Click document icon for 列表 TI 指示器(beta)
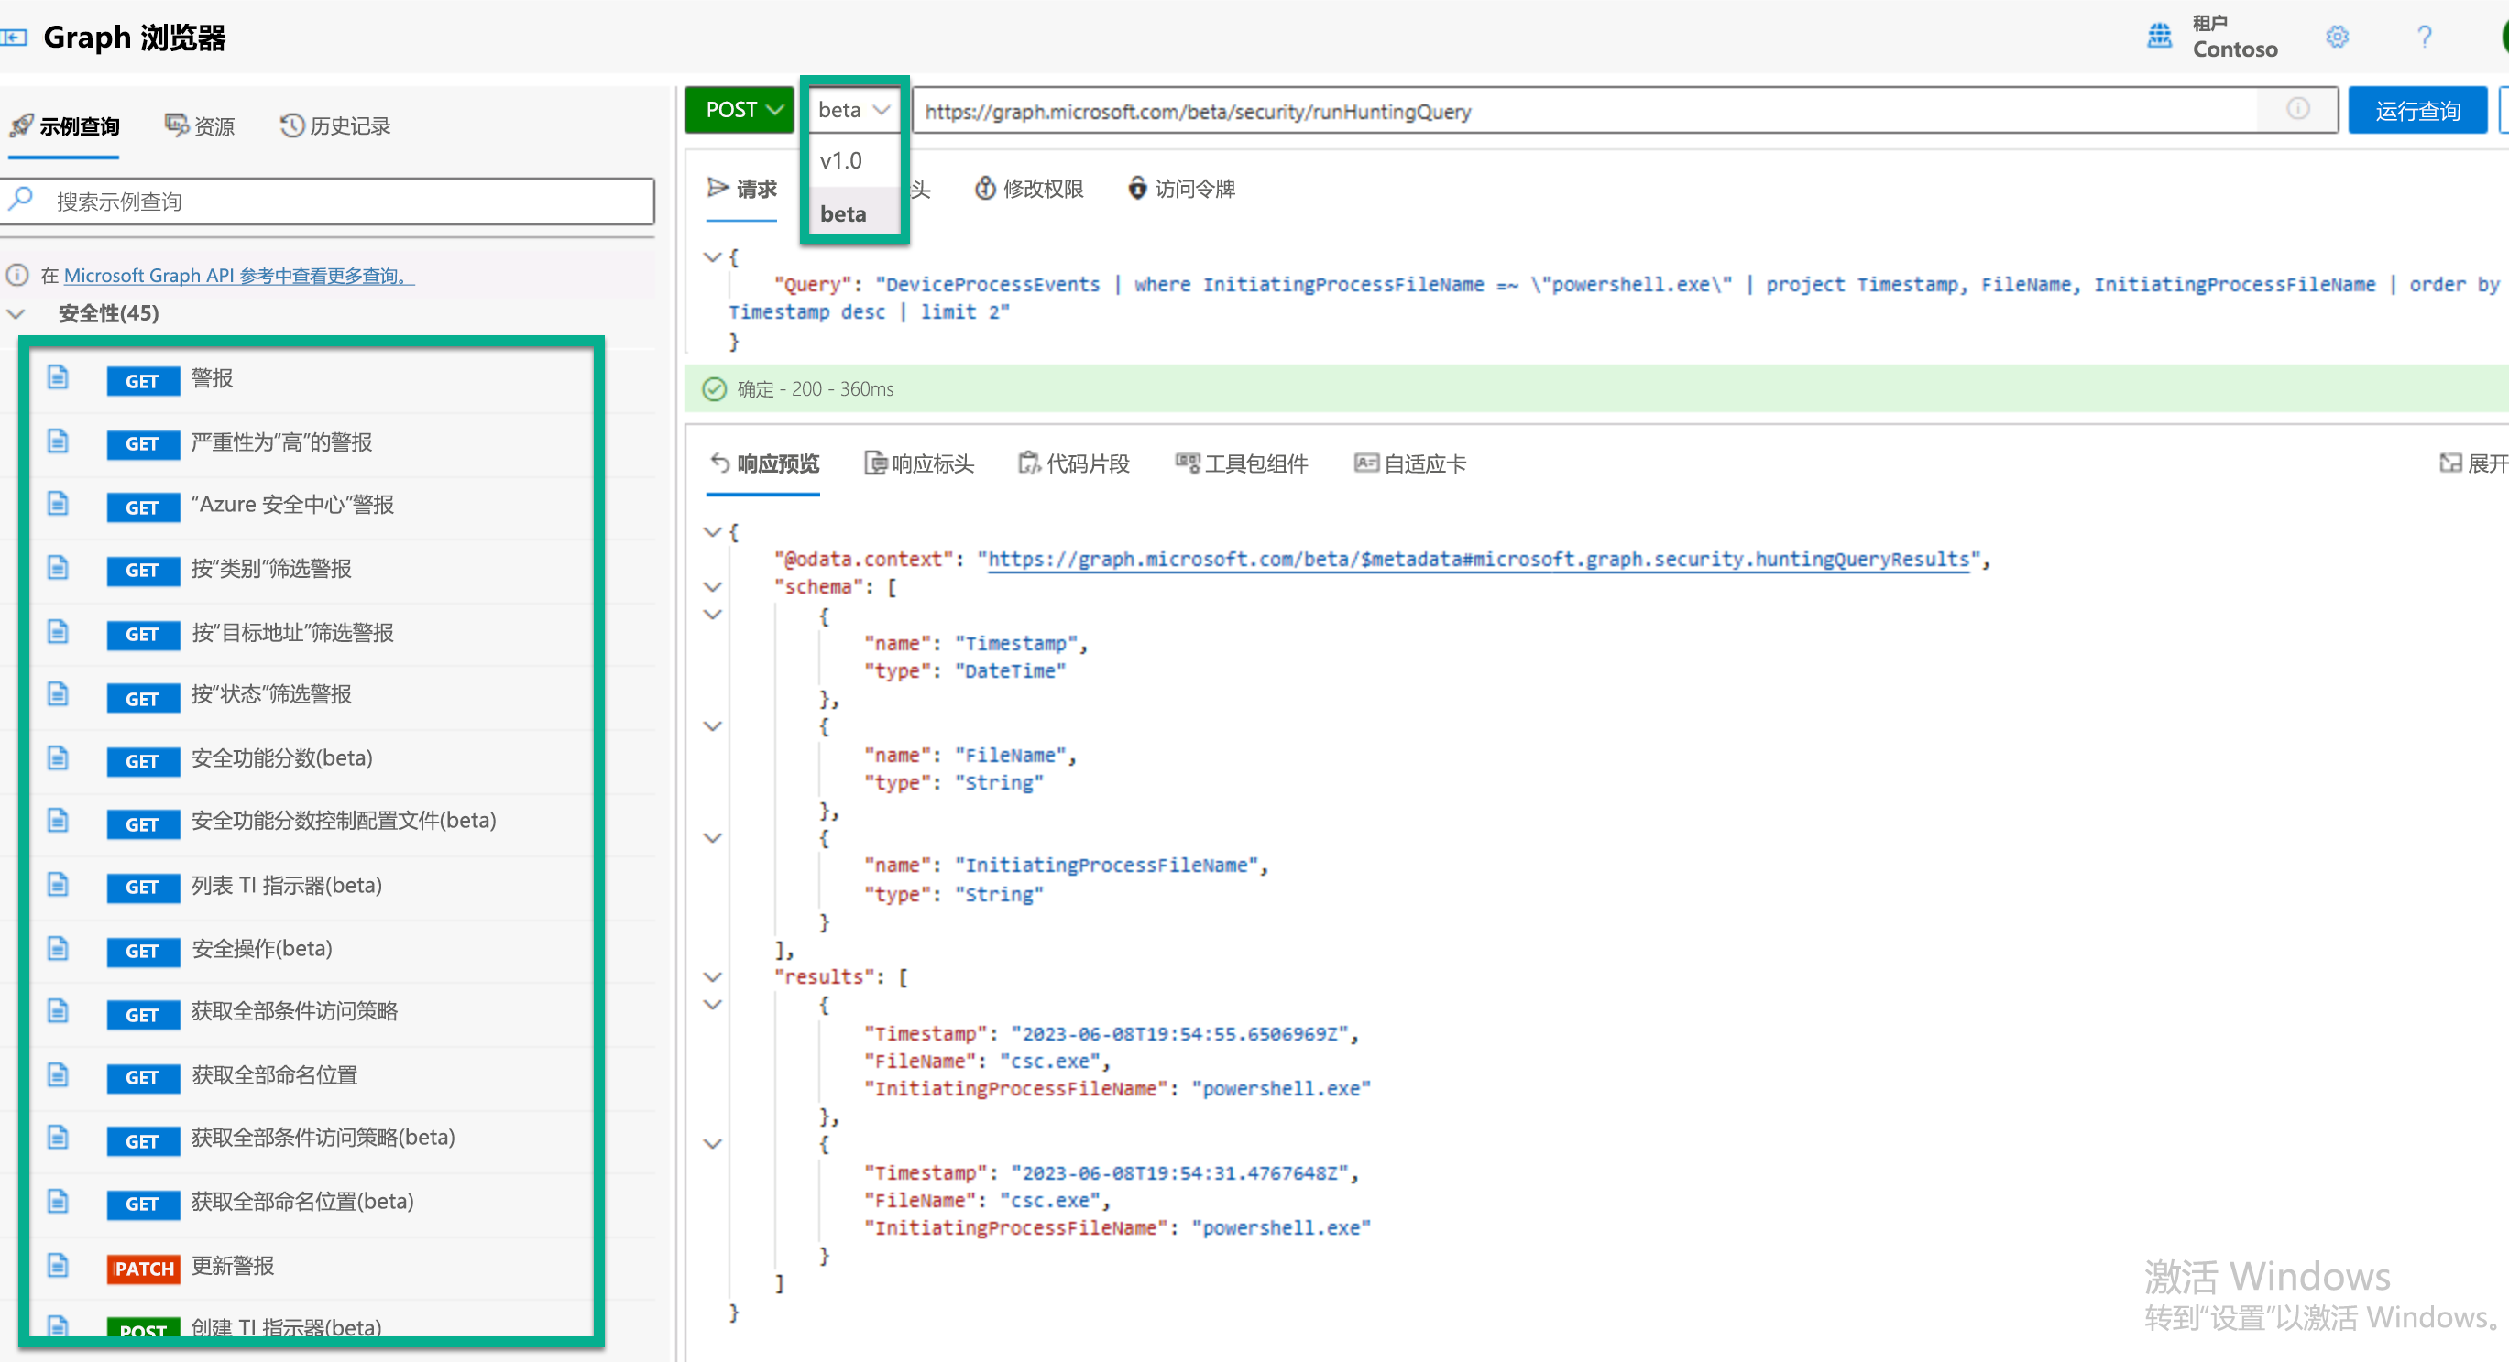Screen dimensions: 2509x1362 click(x=59, y=885)
